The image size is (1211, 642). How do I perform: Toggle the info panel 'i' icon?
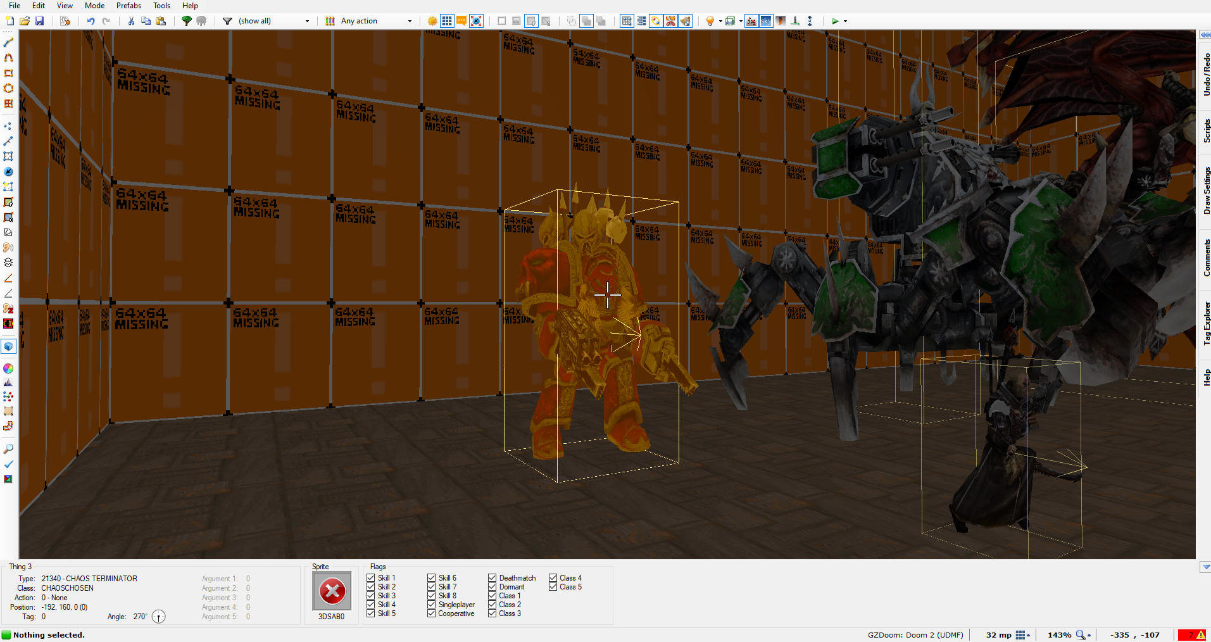pyautogui.click(x=795, y=21)
